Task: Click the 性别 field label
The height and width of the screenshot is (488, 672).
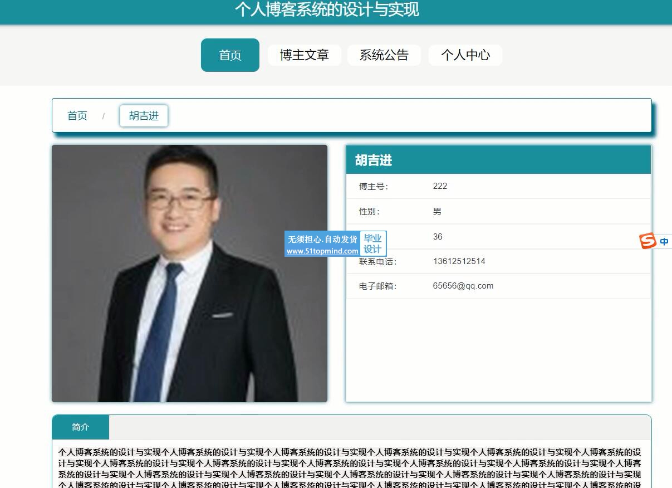Action: 370,212
